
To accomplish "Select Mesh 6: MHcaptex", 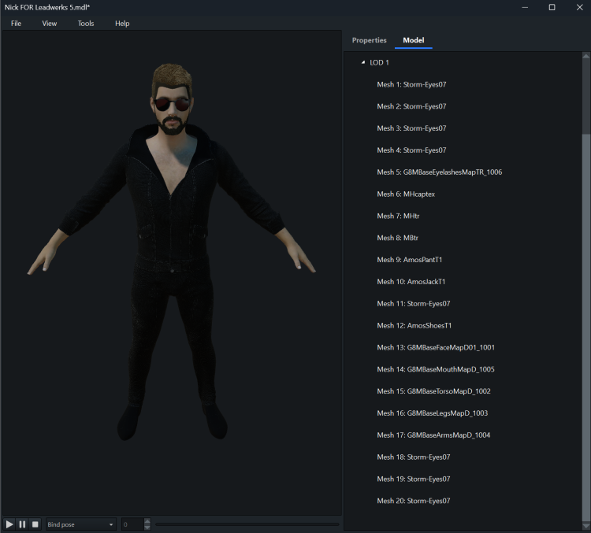I will coord(406,194).
